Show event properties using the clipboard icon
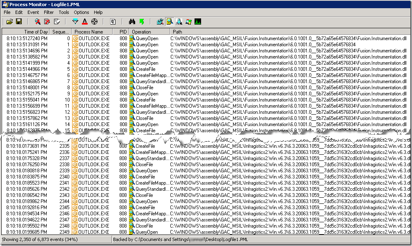 click(113, 22)
